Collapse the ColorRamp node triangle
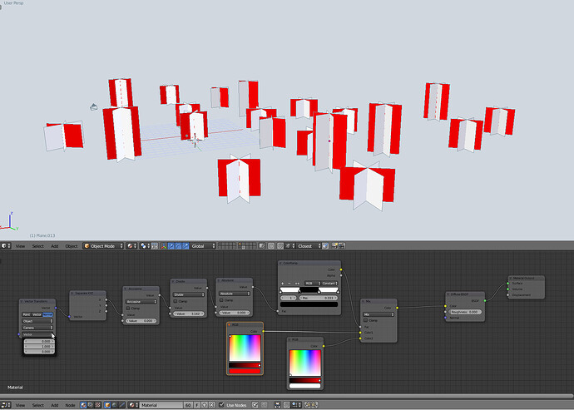This screenshot has height=410, width=574. [281, 263]
